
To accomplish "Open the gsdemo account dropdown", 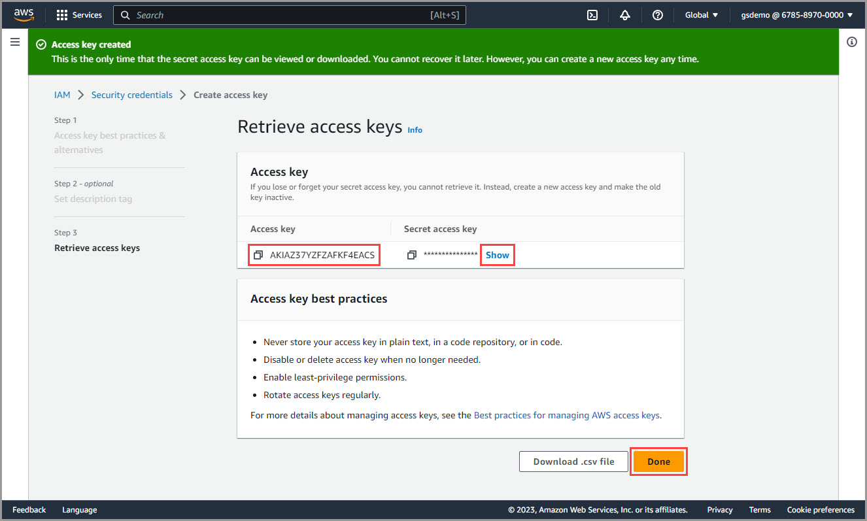I will coord(796,15).
